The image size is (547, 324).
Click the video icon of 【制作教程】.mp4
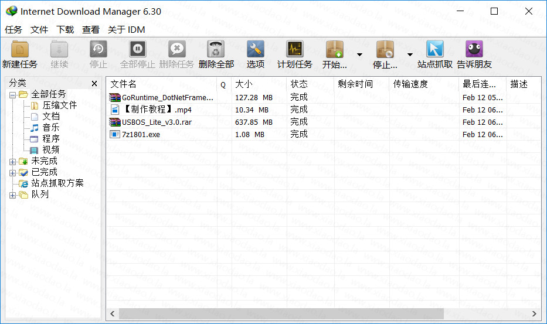point(115,110)
